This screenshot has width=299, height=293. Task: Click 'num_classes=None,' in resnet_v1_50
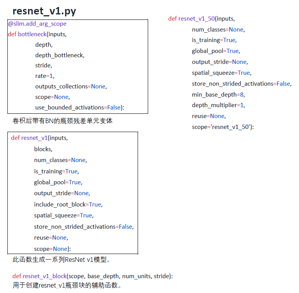[x=219, y=30]
